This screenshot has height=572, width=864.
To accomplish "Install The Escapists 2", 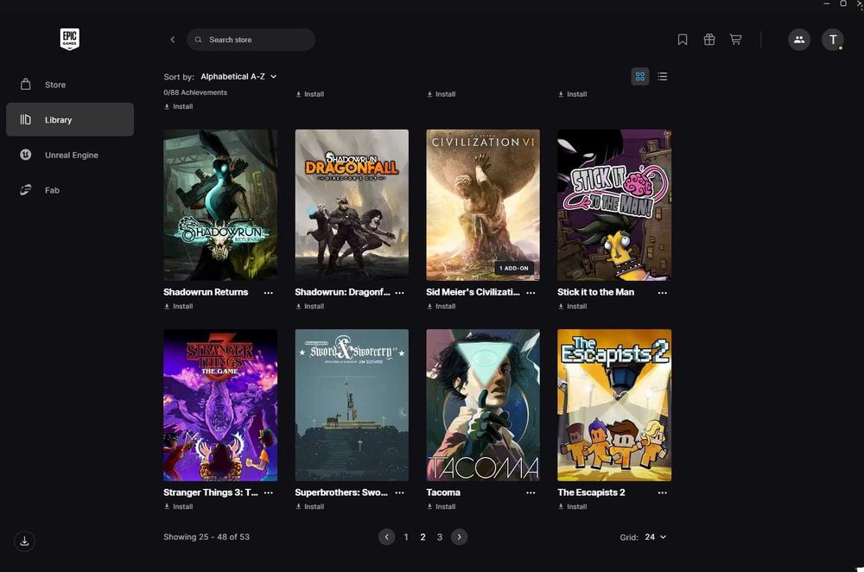I will tap(573, 506).
